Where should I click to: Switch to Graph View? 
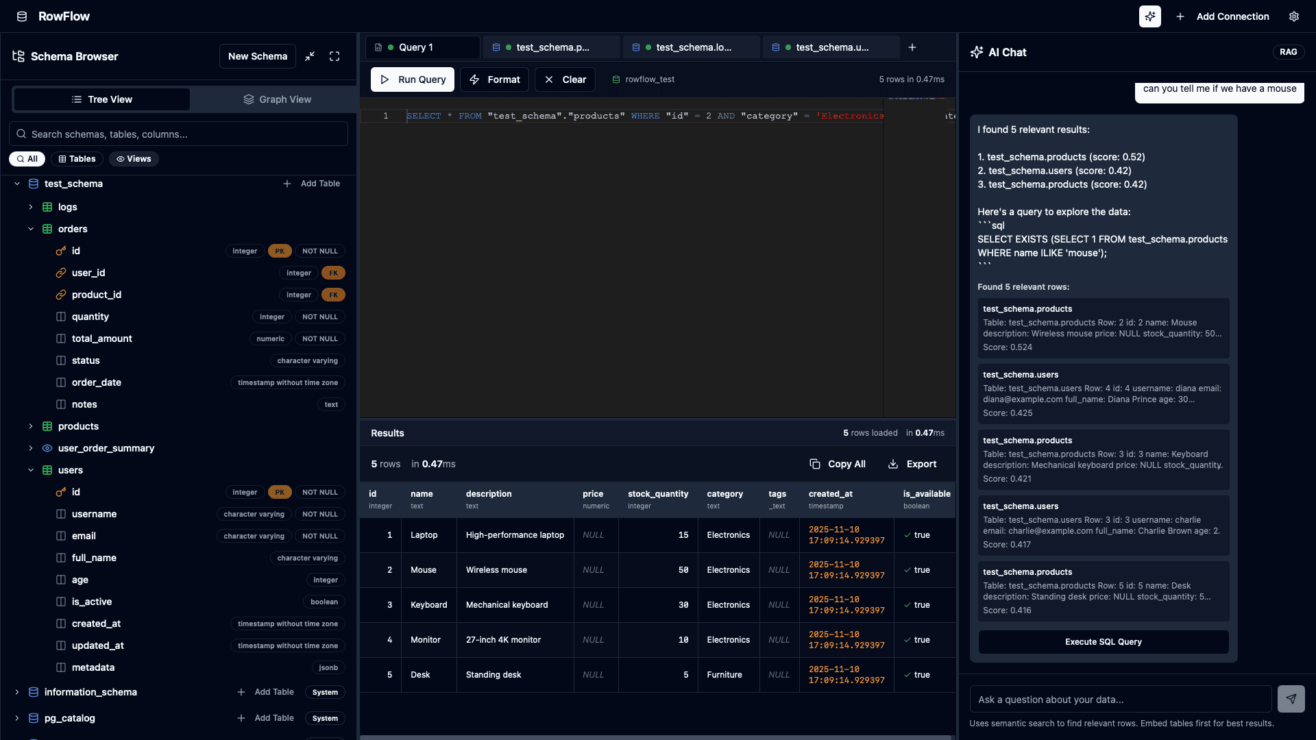[x=277, y=99]
